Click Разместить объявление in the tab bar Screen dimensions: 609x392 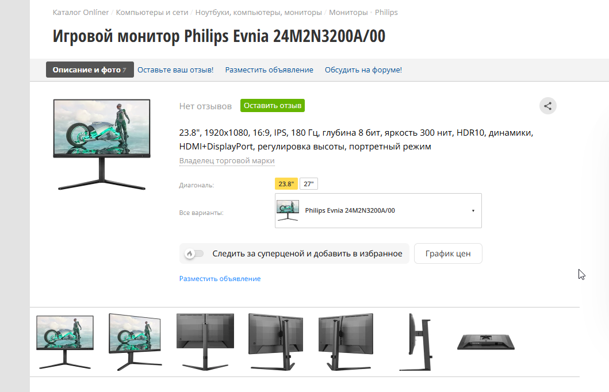pyautogui.click(x=269, y=70)
